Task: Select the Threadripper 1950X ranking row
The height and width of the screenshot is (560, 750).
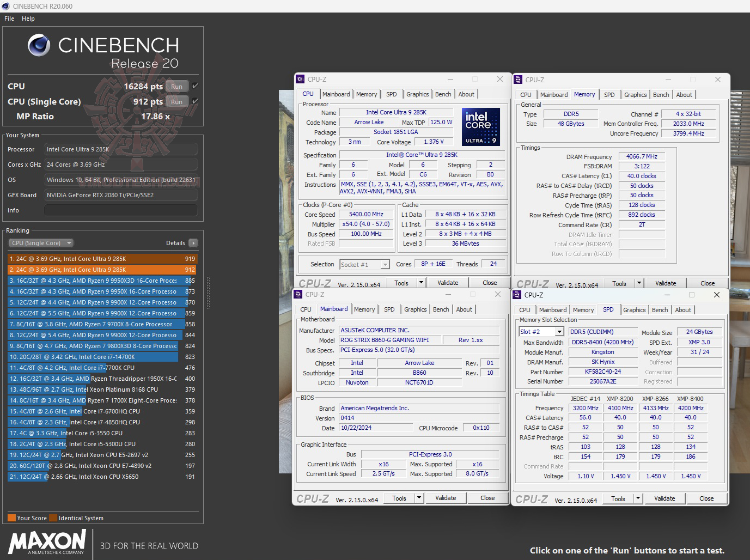Action: 102,379
